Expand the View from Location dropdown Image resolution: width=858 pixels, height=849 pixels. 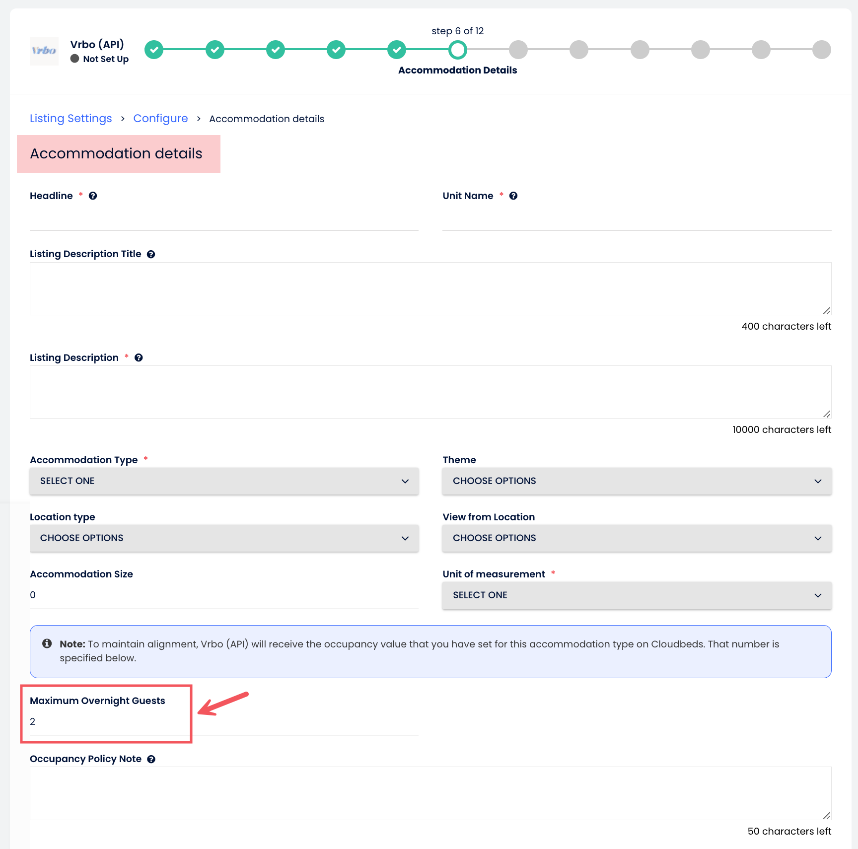(637, 538)
